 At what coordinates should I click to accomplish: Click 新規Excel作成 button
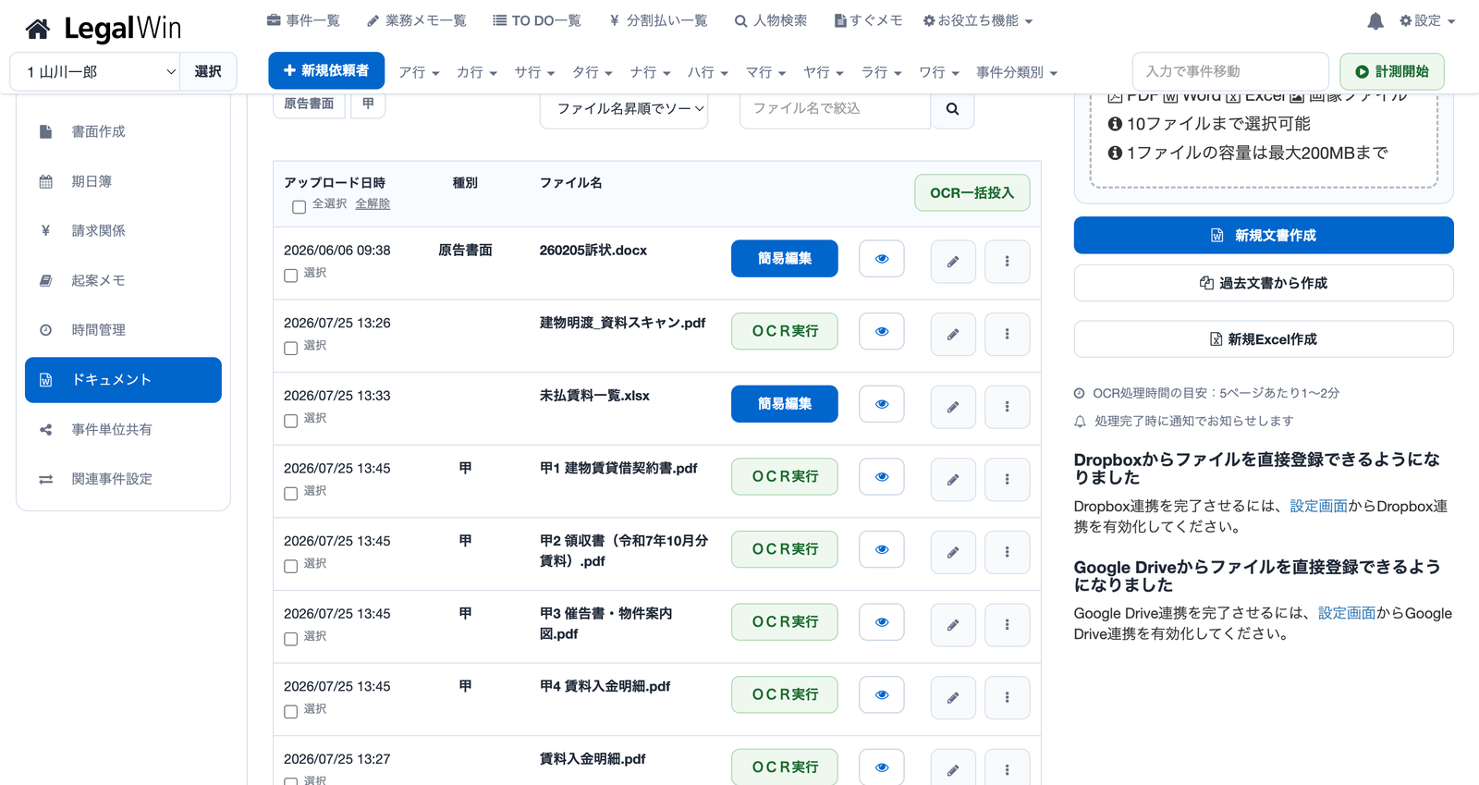[1264, 339]
